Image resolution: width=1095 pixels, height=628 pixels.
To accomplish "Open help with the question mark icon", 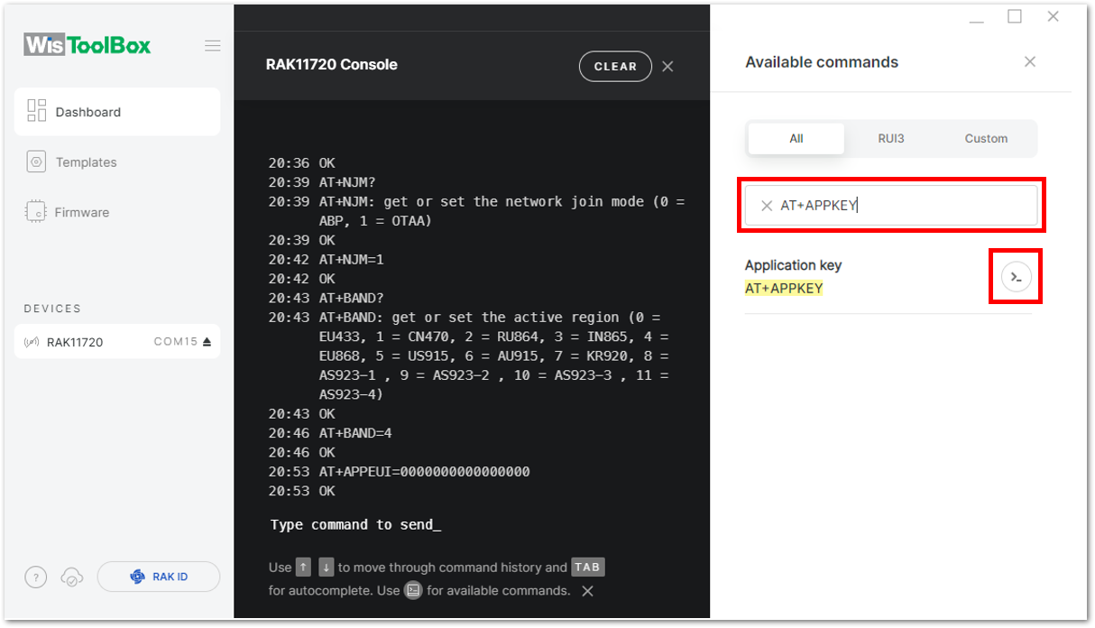I will click(x=35, y=577).
